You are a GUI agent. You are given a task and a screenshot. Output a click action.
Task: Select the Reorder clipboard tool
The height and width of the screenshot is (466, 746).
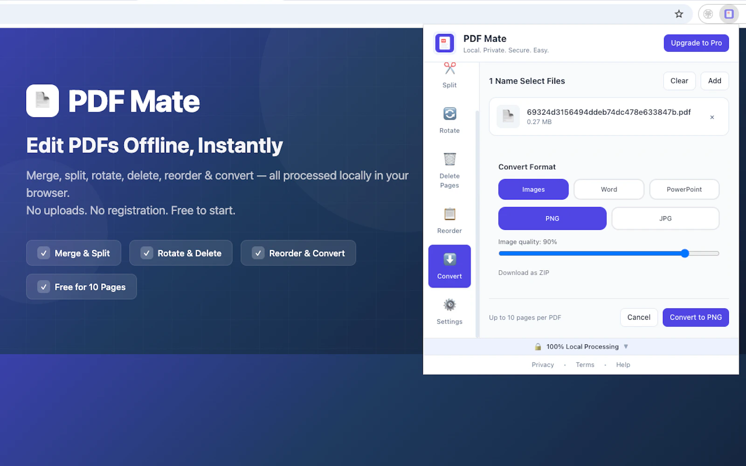449,220
